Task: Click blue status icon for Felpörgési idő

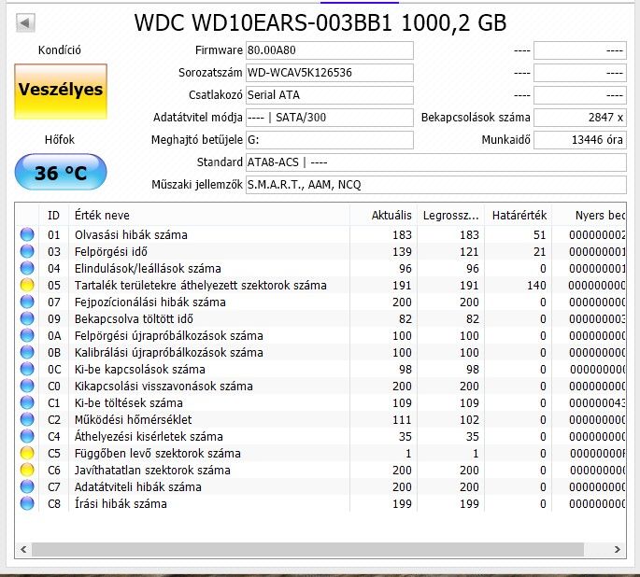Action: 27,251
